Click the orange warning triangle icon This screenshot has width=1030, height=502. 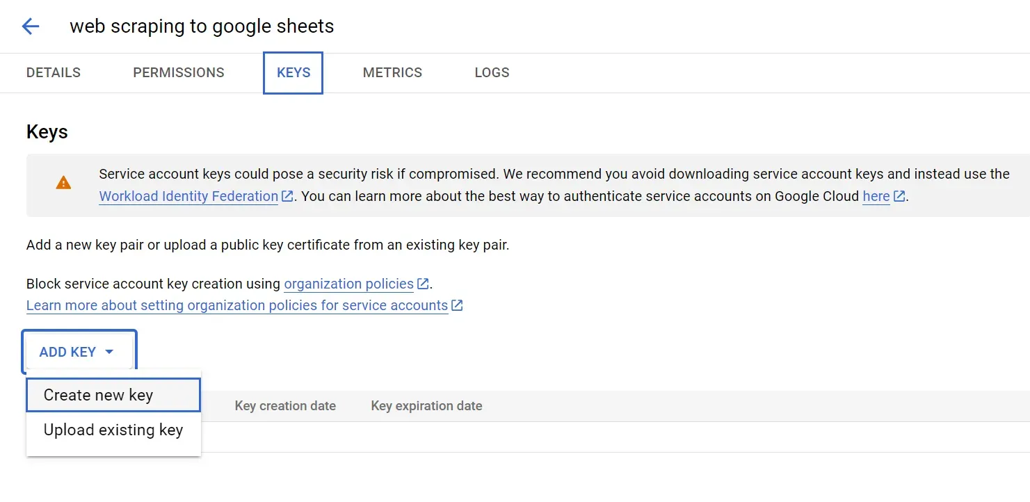pyautogui.click(x=63, y=183)
